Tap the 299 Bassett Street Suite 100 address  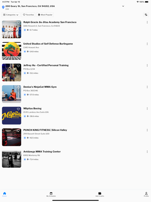tap(36, 134)
